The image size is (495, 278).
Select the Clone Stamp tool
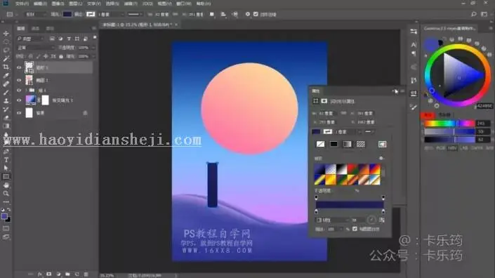click(6, 101)
